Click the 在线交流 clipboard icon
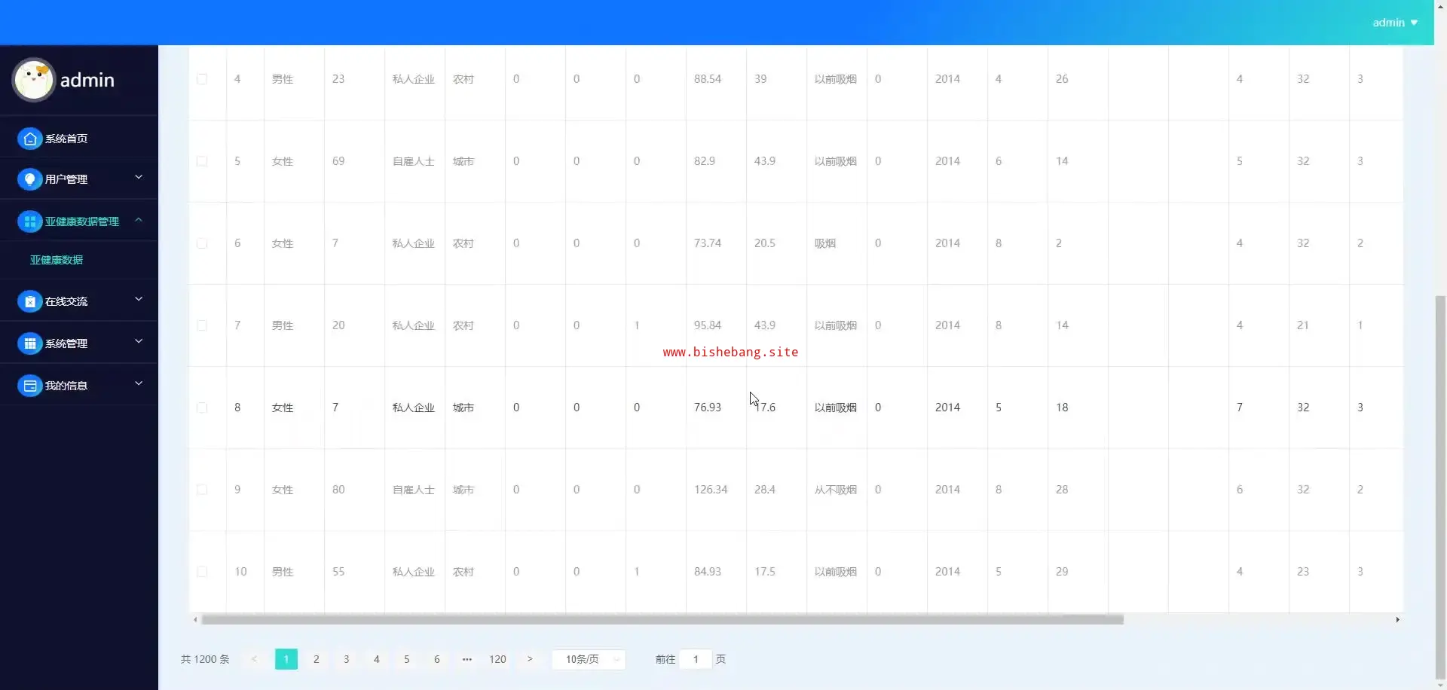 pyautogui.click(x=29, y=301)
